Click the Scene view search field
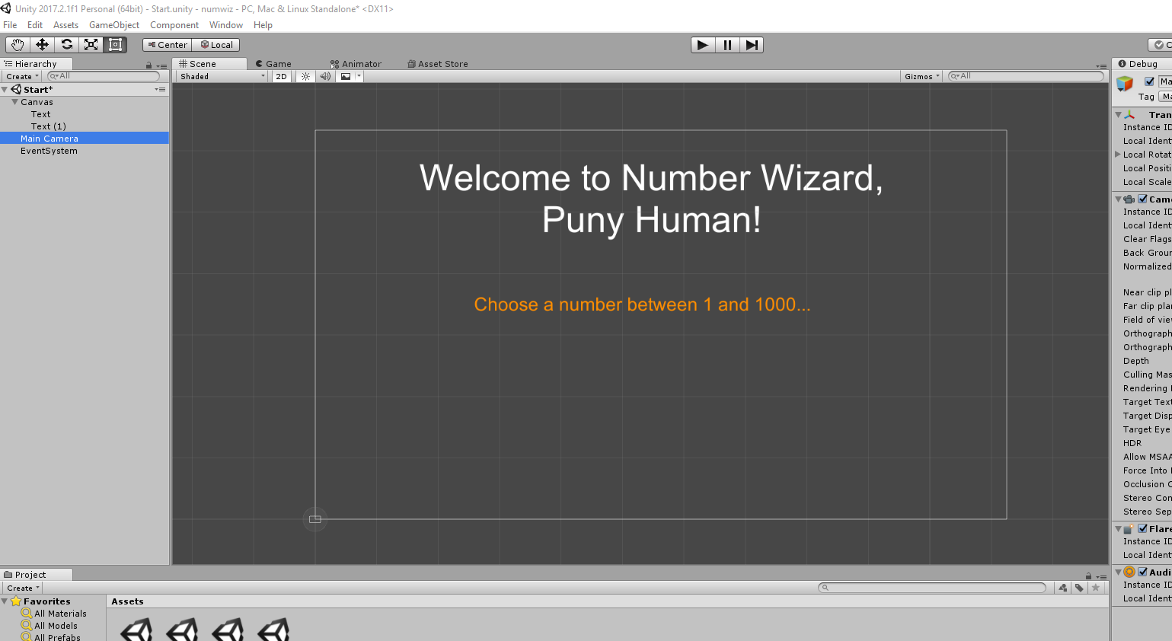 1026,76
